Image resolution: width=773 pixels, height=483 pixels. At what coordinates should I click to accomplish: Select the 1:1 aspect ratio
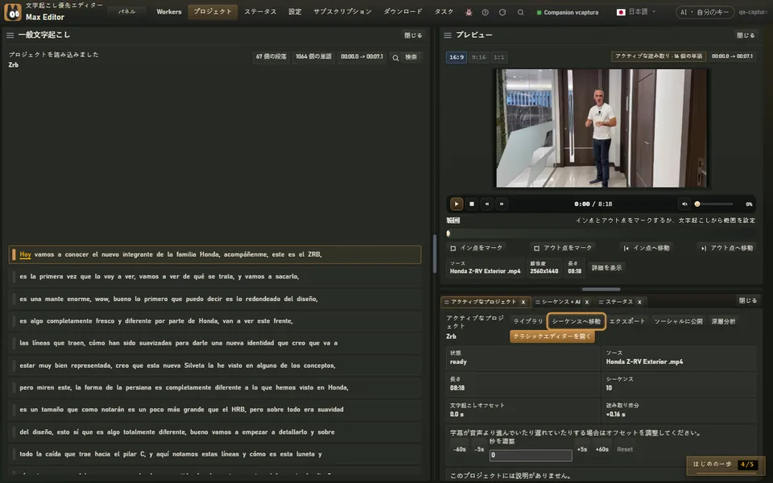[x=499, y=57]
